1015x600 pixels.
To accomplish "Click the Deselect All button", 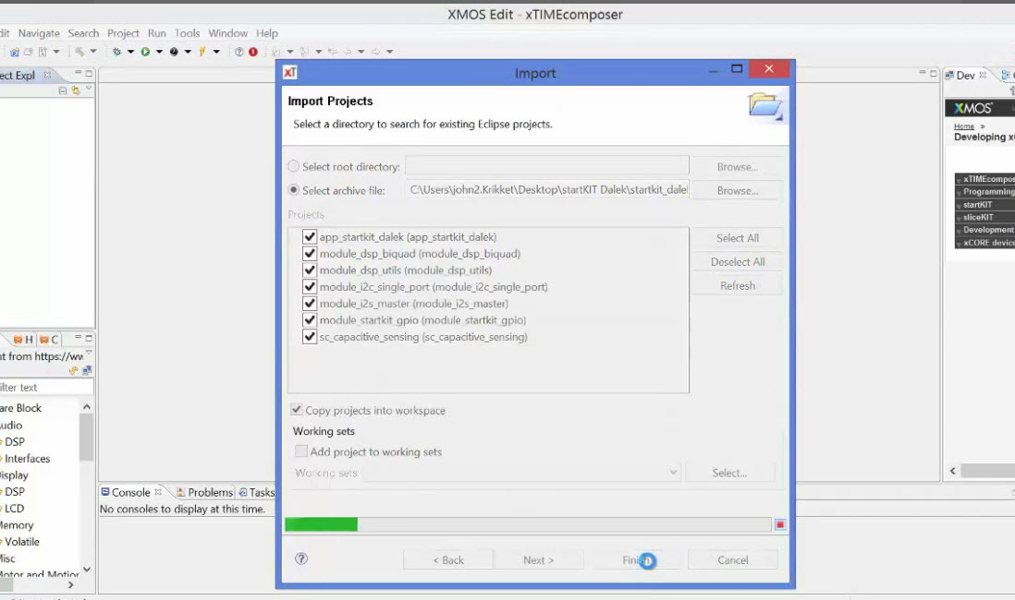I will pyautogui.click(x=738, y=262).
